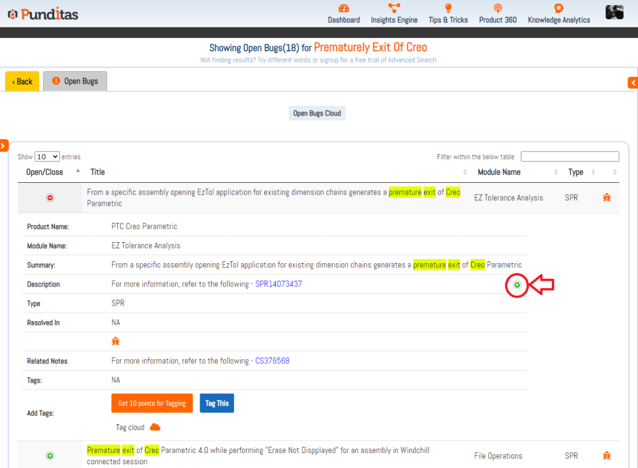This screenshot has width=638, height=468.
Task: Expand the File Operations bug row
Action: (51, 456)
